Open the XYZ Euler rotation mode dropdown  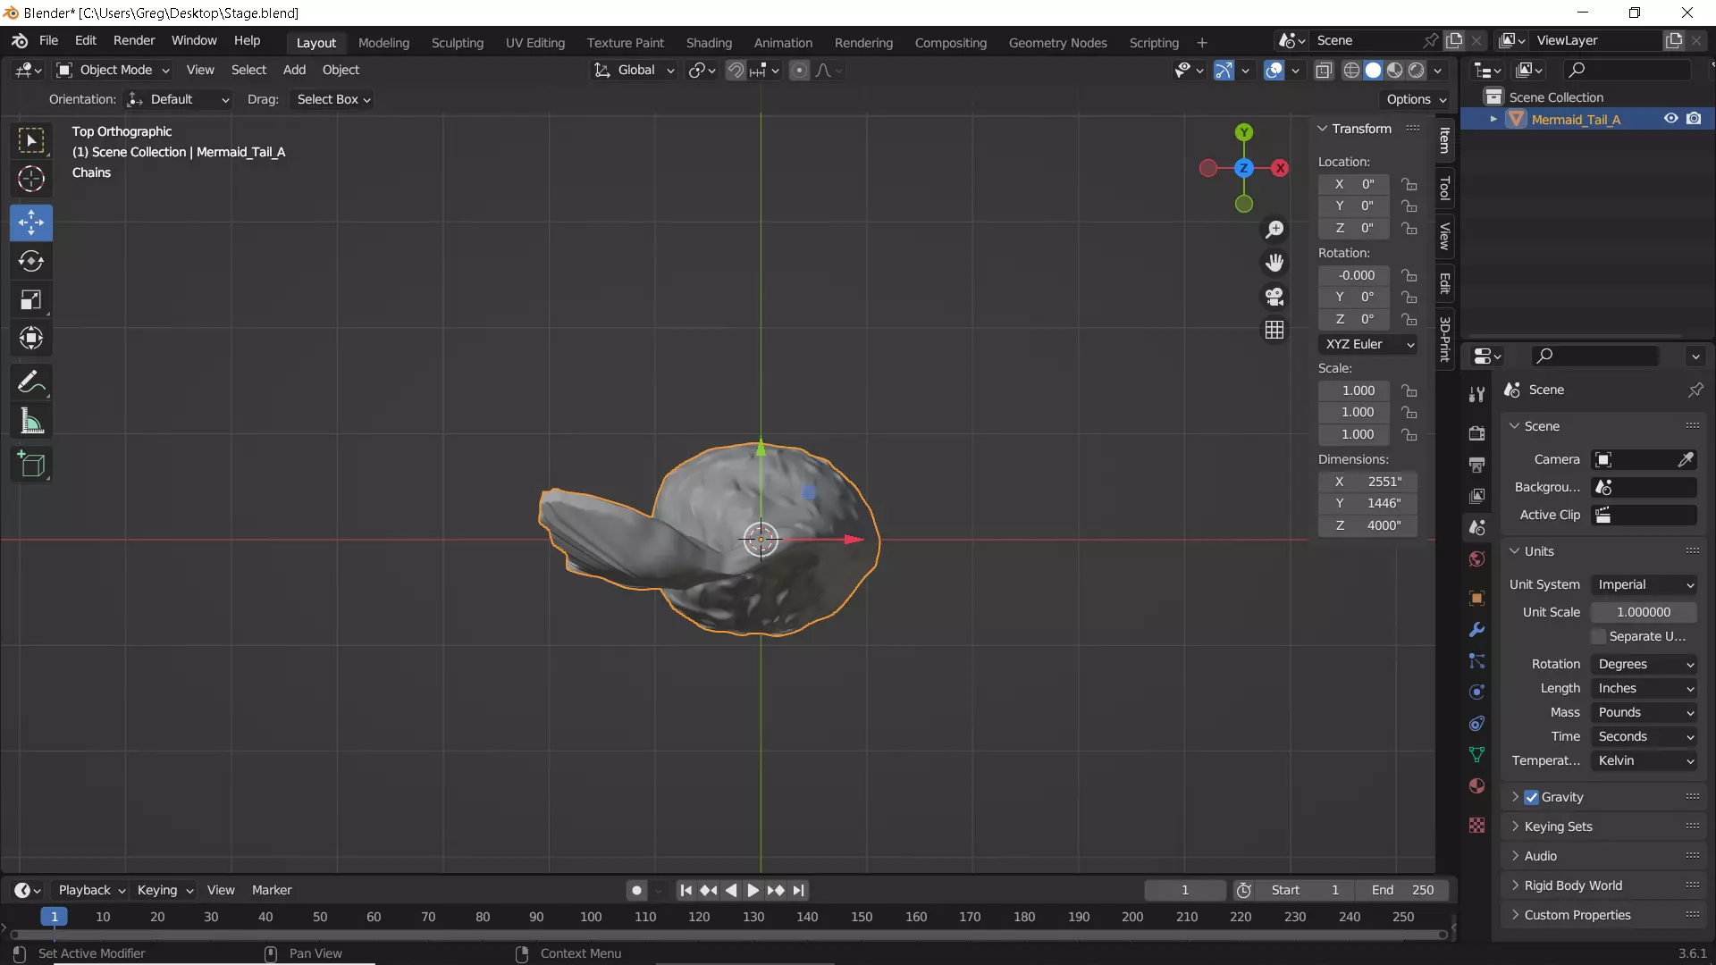coord(1368,344)
